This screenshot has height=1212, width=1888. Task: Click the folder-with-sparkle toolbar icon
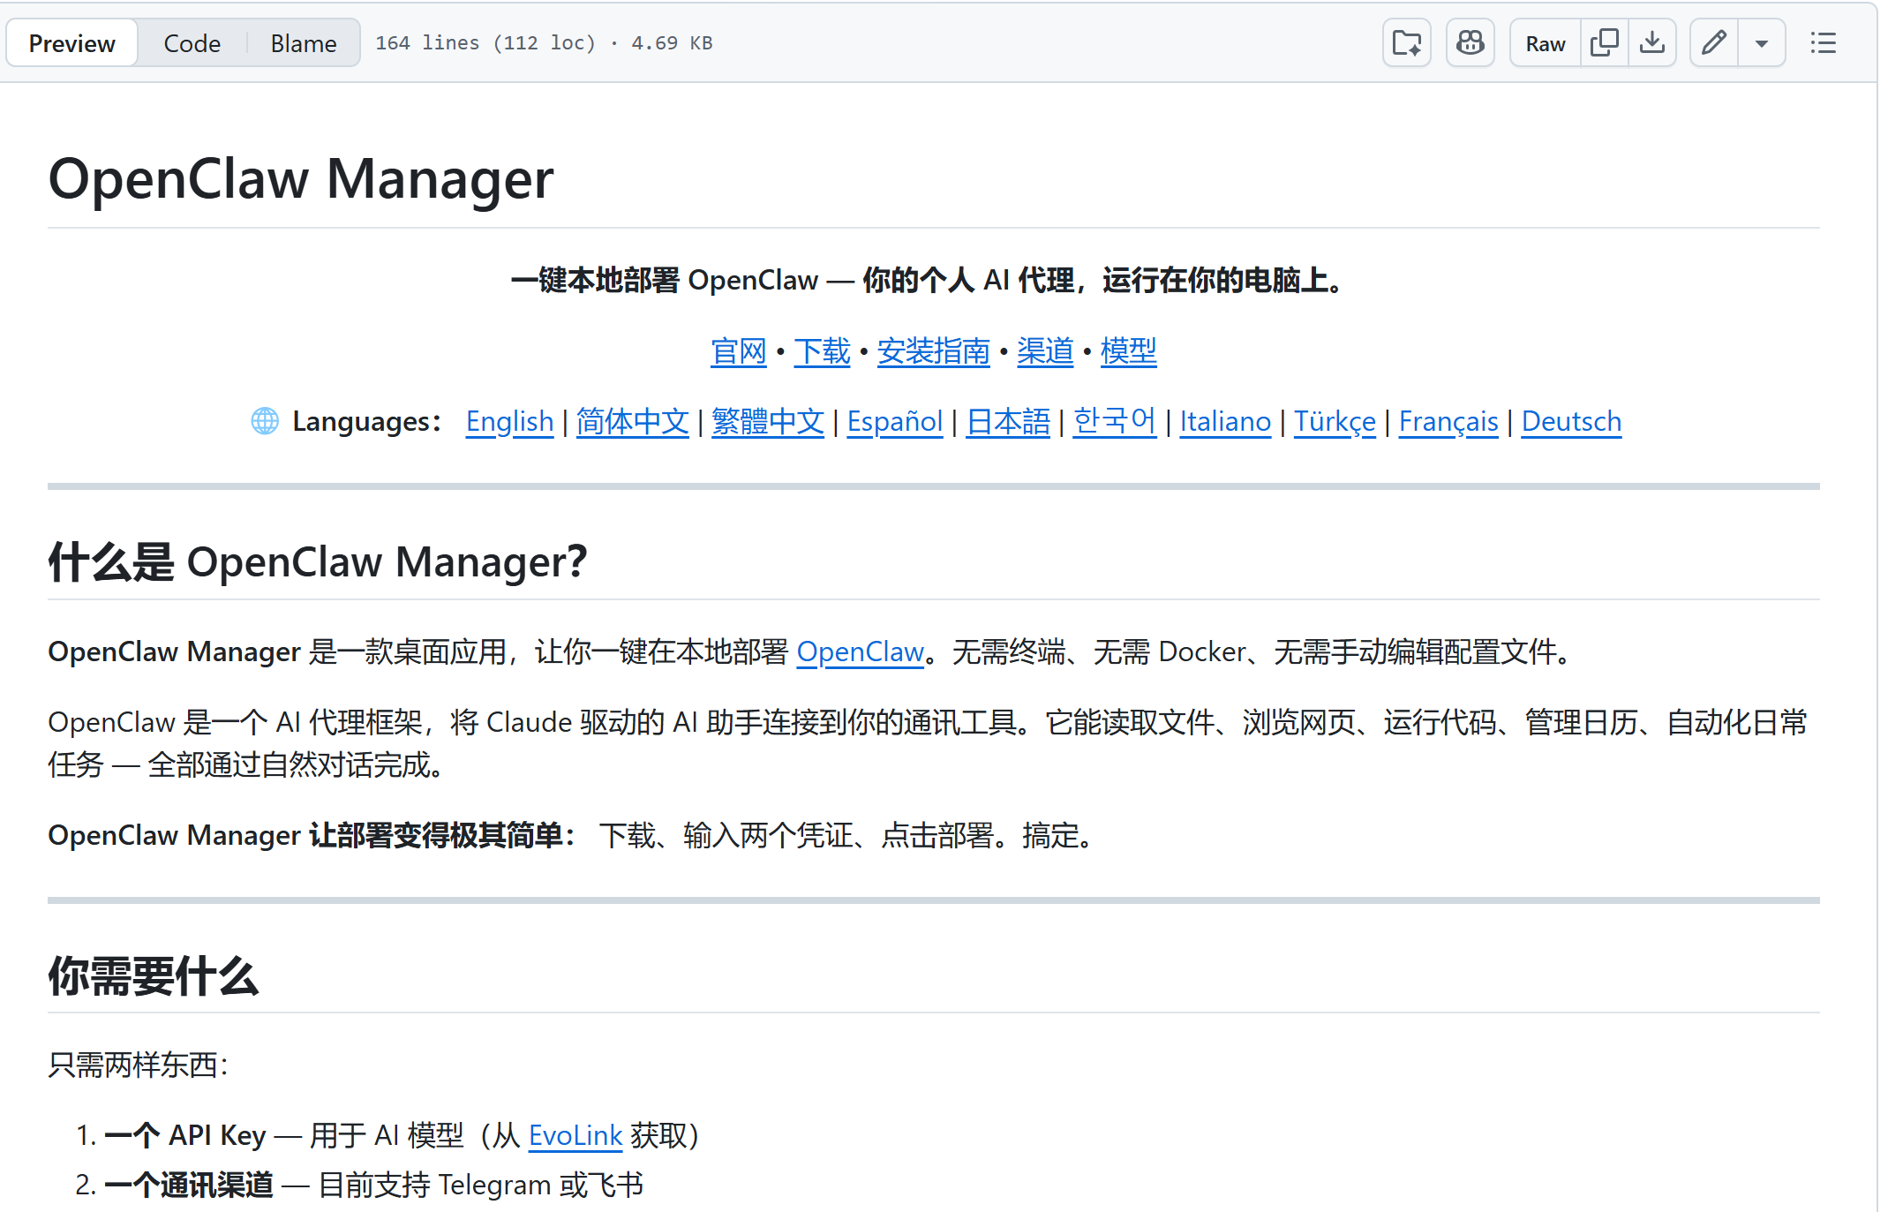coord(1406,42)
